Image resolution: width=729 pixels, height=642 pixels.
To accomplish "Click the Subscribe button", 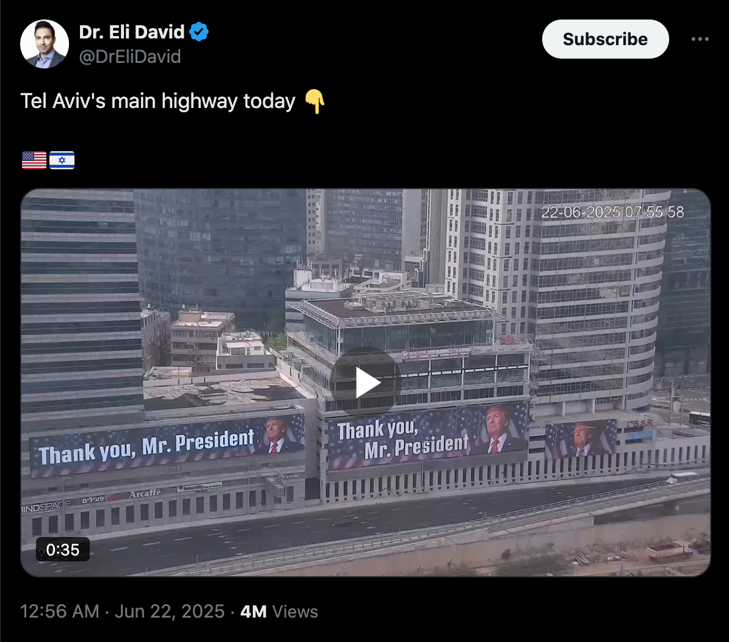I will (605, 39).
